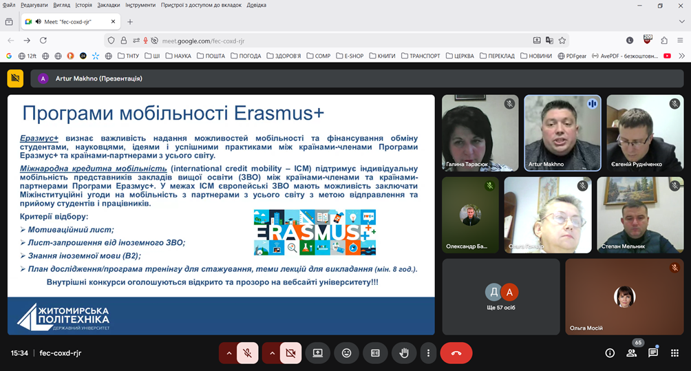691x371 pixels.
Task: Open the meeting details info icon
Action: 610,353
